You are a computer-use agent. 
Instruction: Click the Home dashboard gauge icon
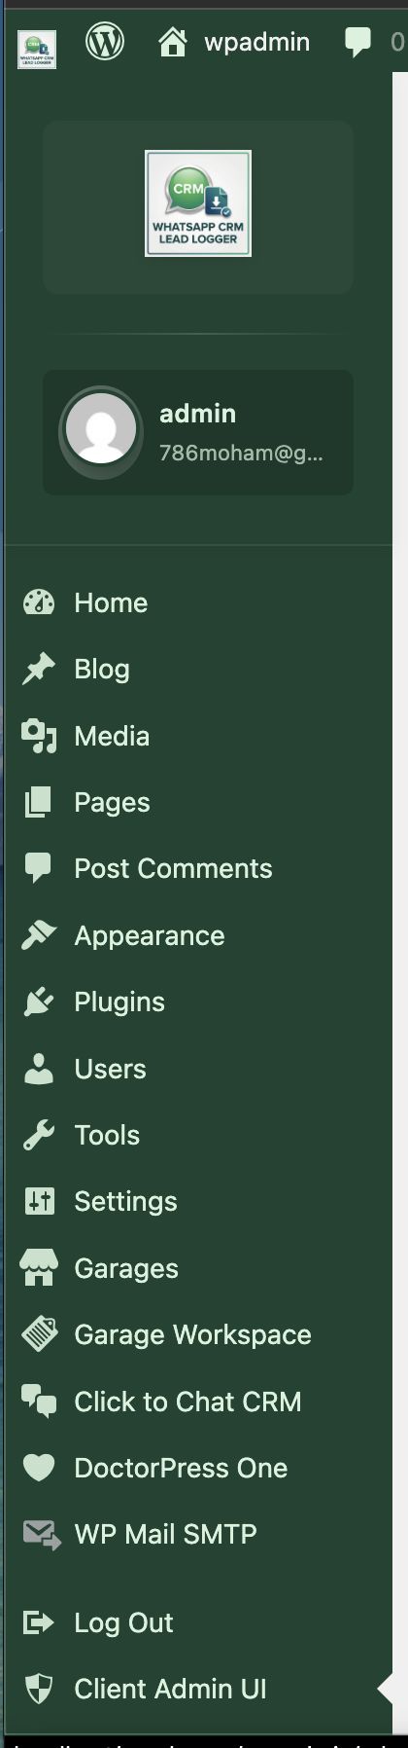pos(39,602)
